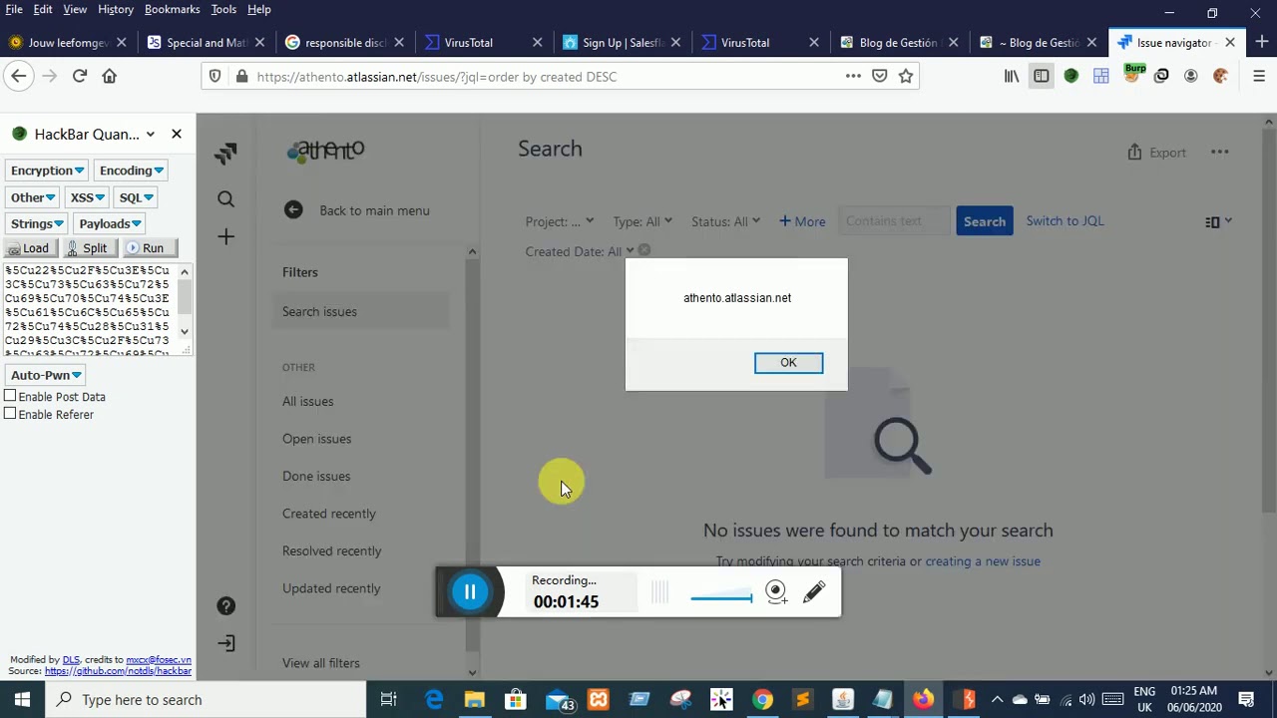The width and height of the screenshot is (1277, 718).
Task: Open the browser History menu
Action: click(116, 9)
